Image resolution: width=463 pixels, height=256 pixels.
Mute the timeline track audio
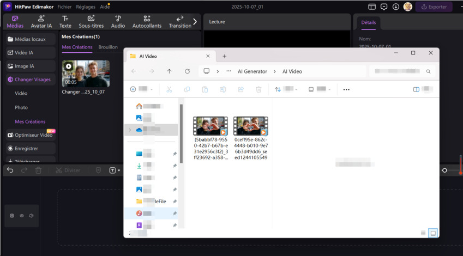31,216
